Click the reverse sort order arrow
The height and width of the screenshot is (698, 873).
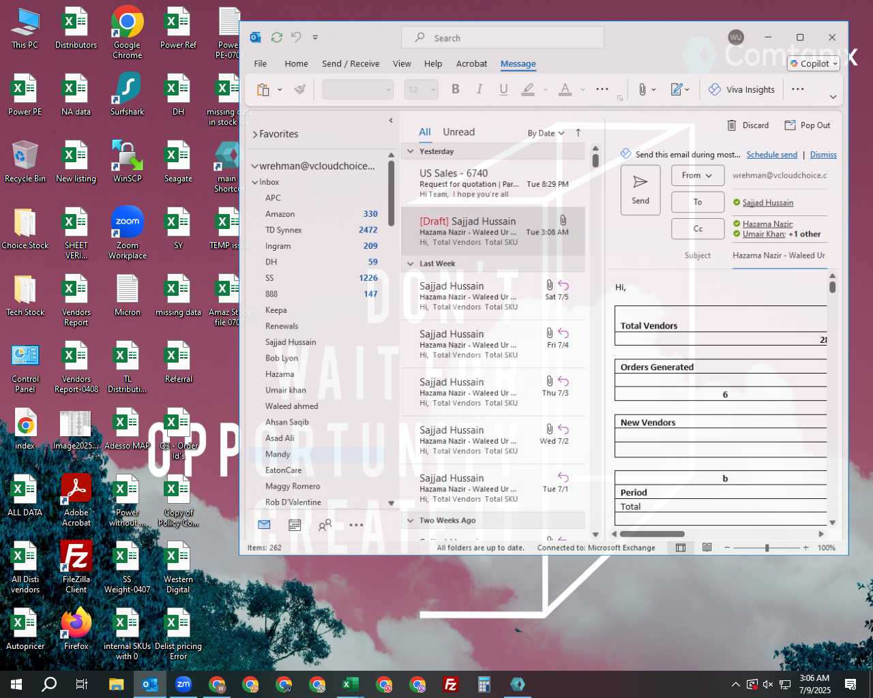578,133
